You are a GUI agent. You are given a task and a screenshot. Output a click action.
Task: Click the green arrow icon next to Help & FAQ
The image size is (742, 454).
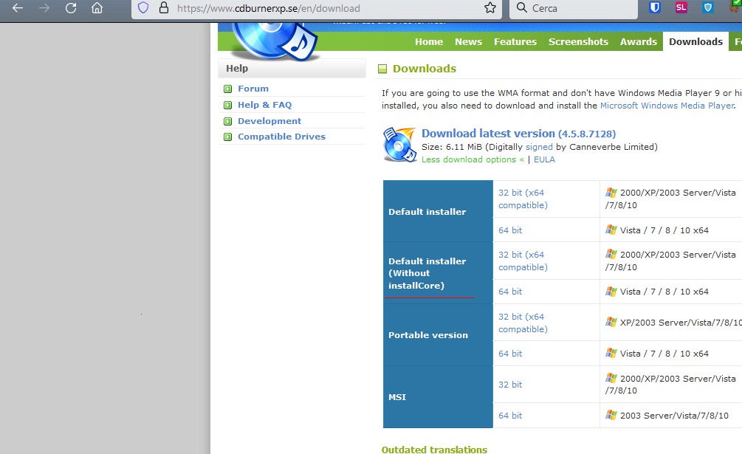pos(227,105)
